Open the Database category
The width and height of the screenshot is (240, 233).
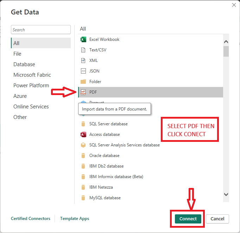(x=24, y=64)
